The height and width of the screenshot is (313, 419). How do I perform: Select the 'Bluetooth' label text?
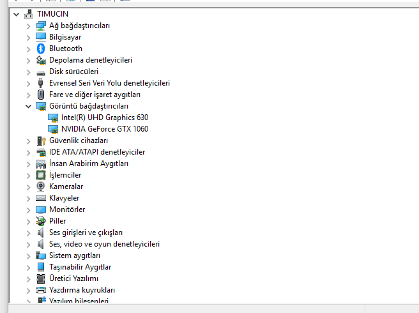[66, 49]
